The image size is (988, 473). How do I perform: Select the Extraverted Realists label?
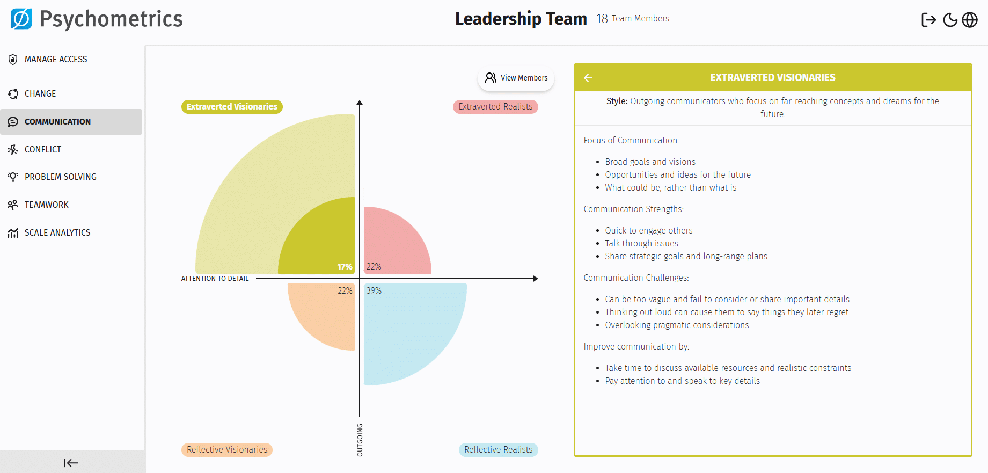pos(495,107)
